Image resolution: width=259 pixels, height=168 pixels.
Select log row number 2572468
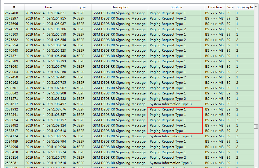pyautogui.click(x=129, y=13)
